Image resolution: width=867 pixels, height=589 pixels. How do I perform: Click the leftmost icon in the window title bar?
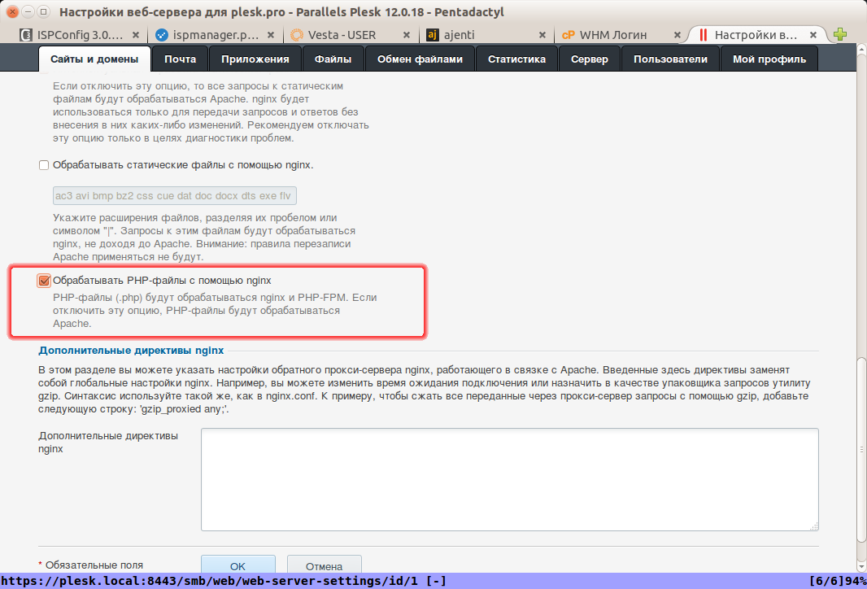(x=12, y=12)
